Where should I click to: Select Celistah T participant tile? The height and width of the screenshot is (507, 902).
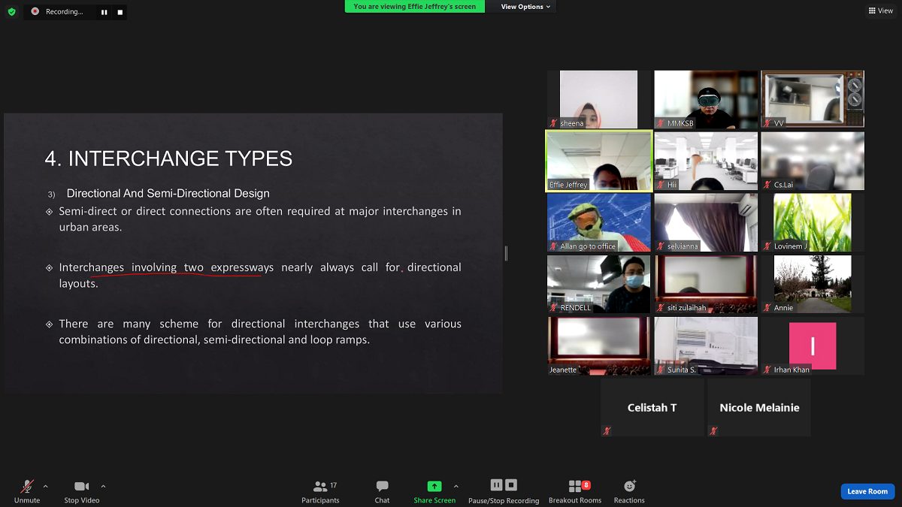(652, 407)
